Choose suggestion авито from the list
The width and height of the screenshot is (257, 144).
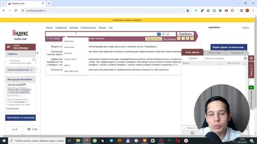[x=67, y=65]
